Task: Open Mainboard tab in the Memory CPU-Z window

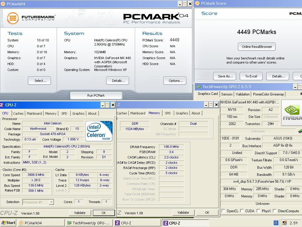Action: coord(138,113)
